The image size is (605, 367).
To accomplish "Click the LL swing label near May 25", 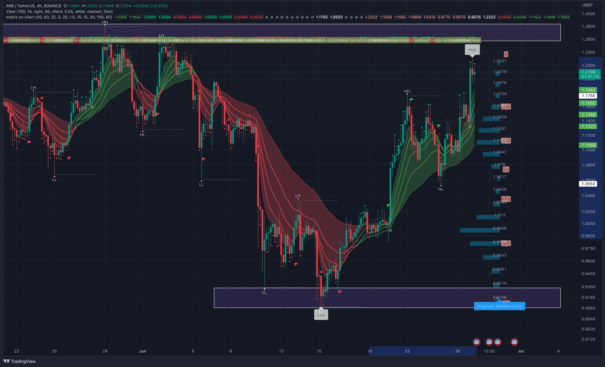I will point(54,180).
